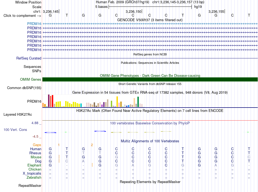The image size is (258, 192).
Task: Click the light-blue PRDM16 transcript label
Action: pyautogui.click(x=34, y=24)
